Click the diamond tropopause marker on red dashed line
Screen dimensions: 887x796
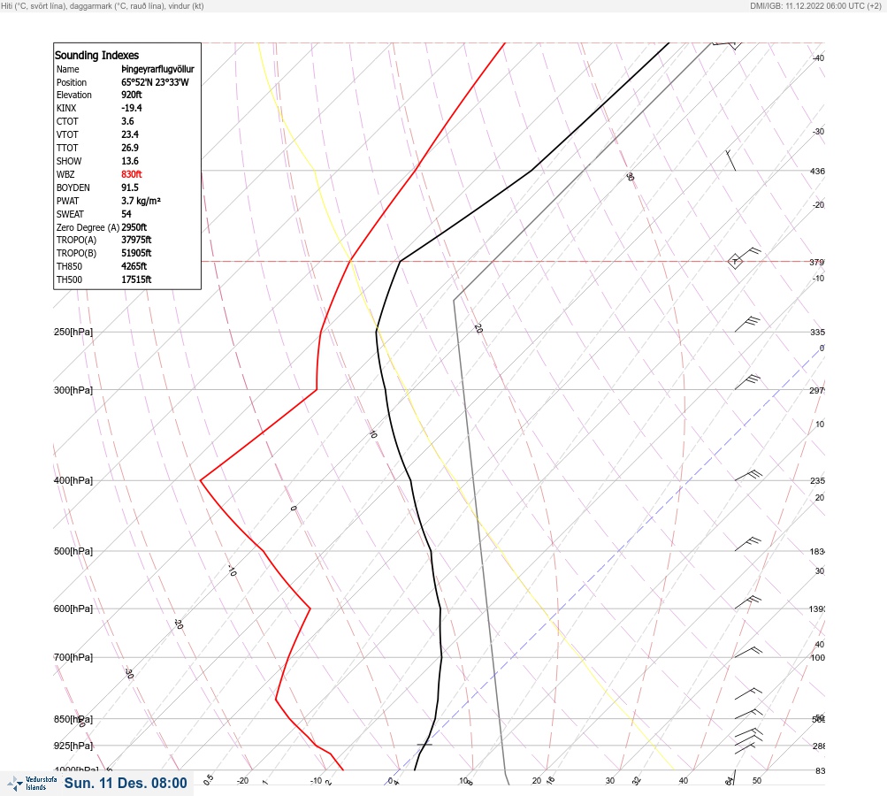tap(735, 262)
